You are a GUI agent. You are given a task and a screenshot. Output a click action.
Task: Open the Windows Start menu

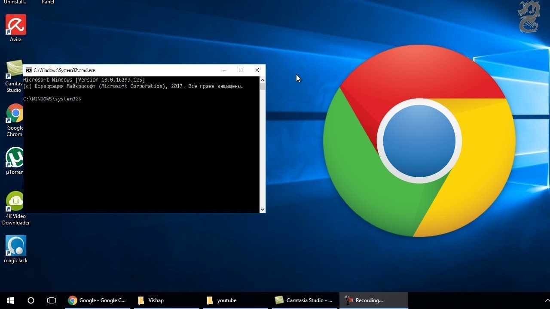(10, 300)
